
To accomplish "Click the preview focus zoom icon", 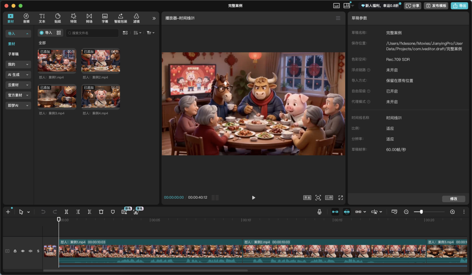I will [318, 197].
